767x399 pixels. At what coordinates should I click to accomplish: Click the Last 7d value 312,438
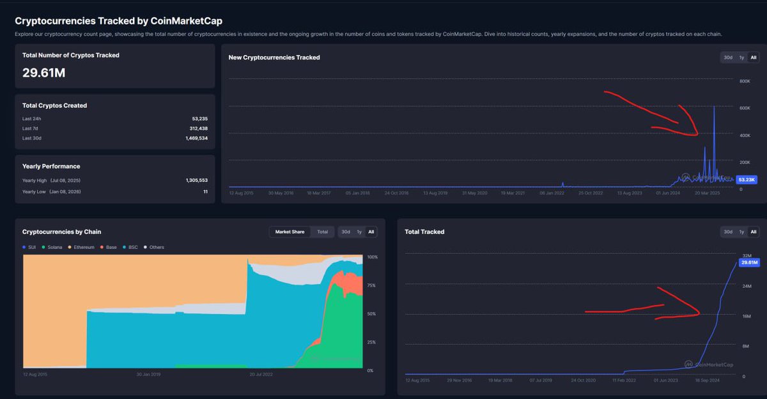click(198, 128)
